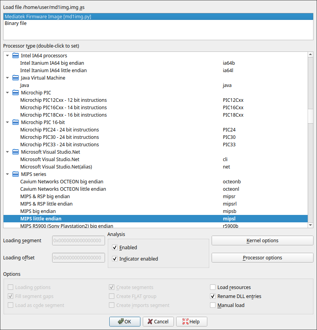
Task: Click the Intel IA64 processors folder icon
Action: tap(15, 55)
